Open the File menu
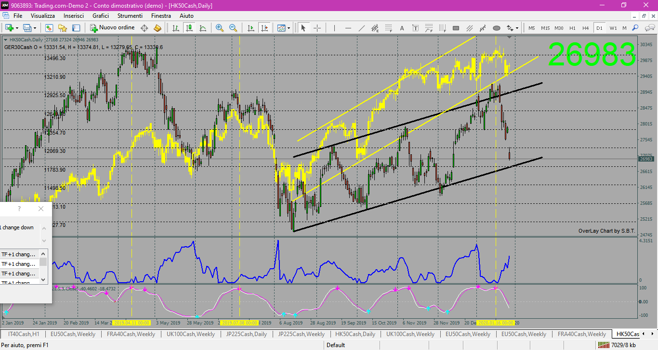The image size is (658, 350). (x=18, y=16)
